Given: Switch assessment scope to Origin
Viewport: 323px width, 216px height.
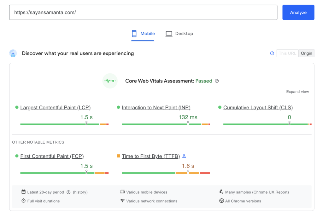Looking at the screenshot, I should (x=306, y=53).
